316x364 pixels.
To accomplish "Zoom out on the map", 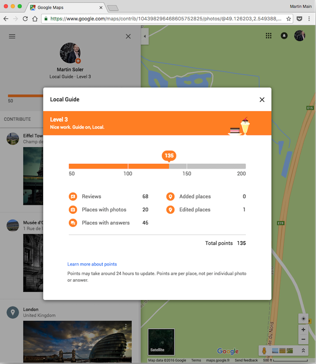I will [303, 339].
